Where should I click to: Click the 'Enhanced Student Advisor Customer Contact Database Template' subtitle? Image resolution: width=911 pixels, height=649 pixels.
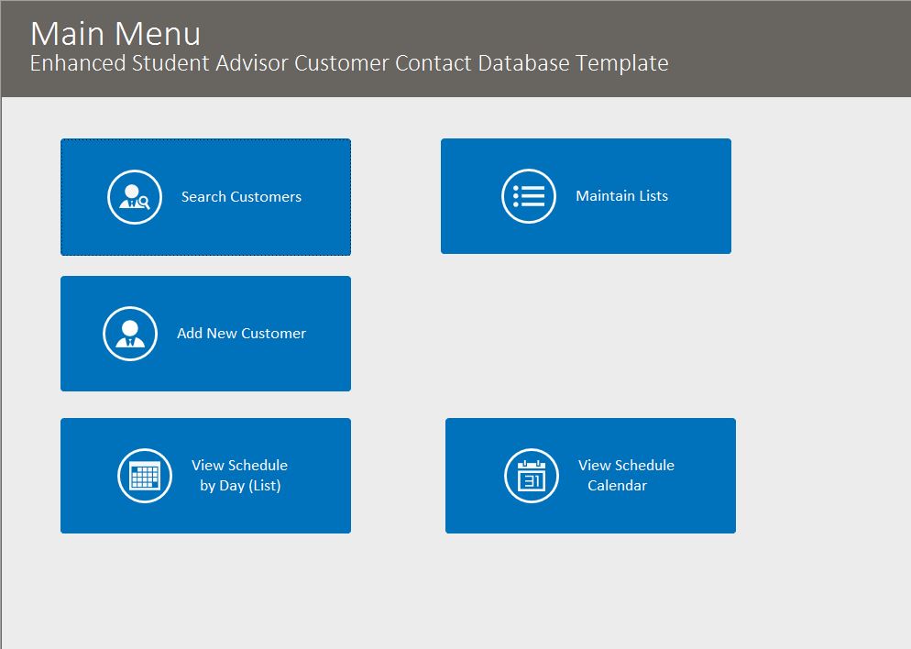pos(349,62)
